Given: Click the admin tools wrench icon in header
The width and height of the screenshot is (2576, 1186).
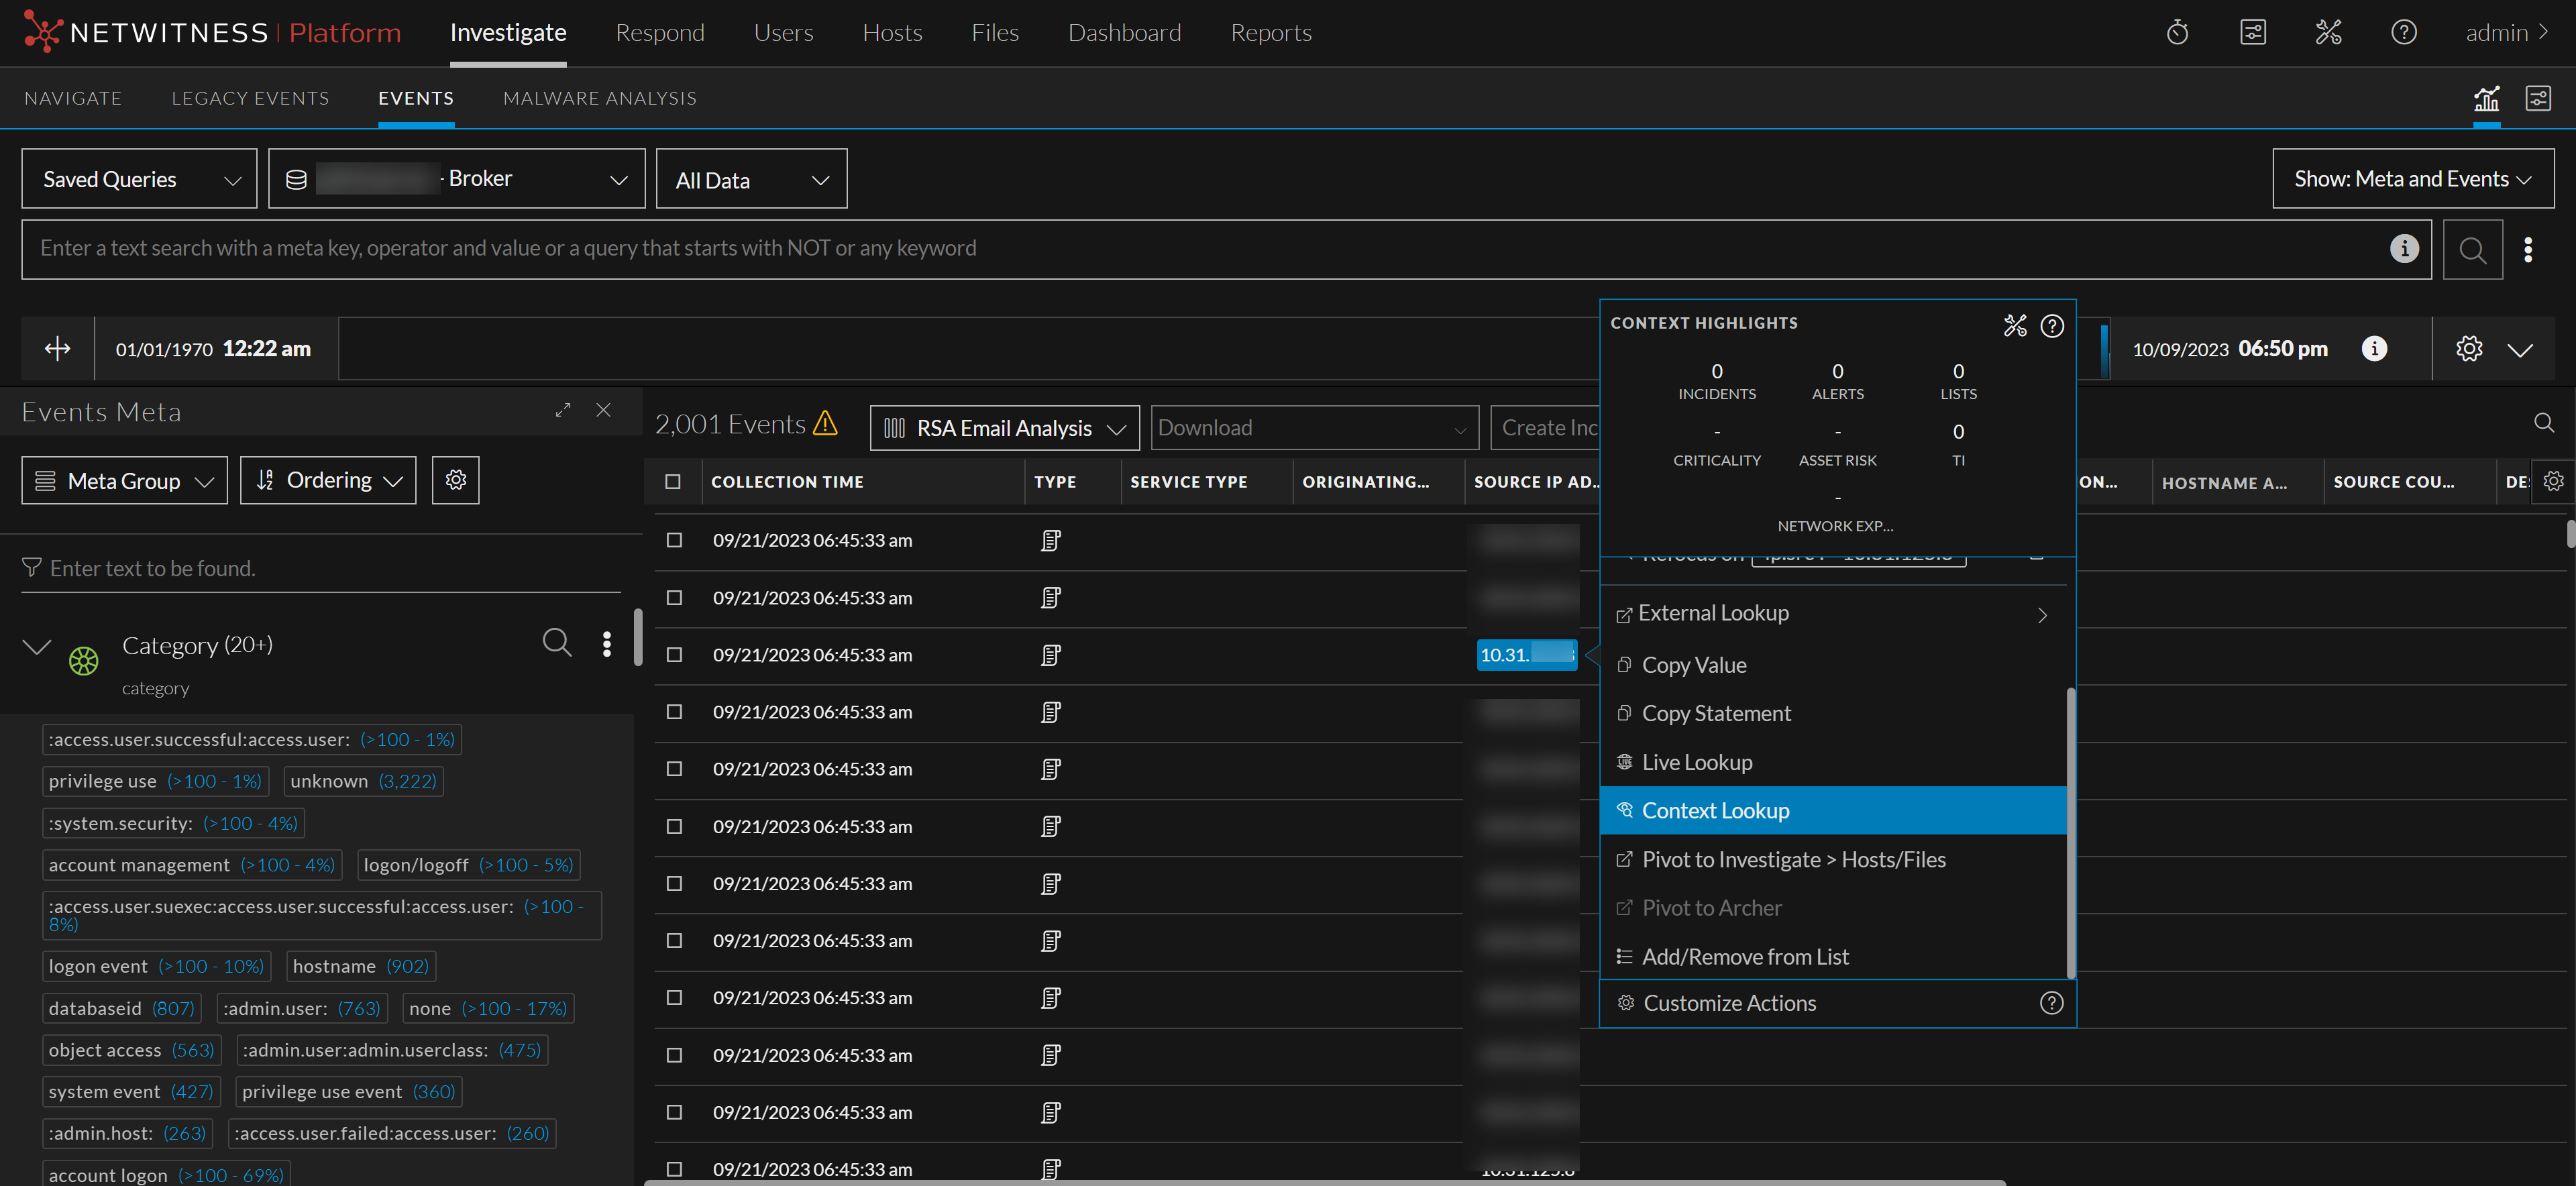Looking at the screenshot, I should click(x=2328, y=33).
